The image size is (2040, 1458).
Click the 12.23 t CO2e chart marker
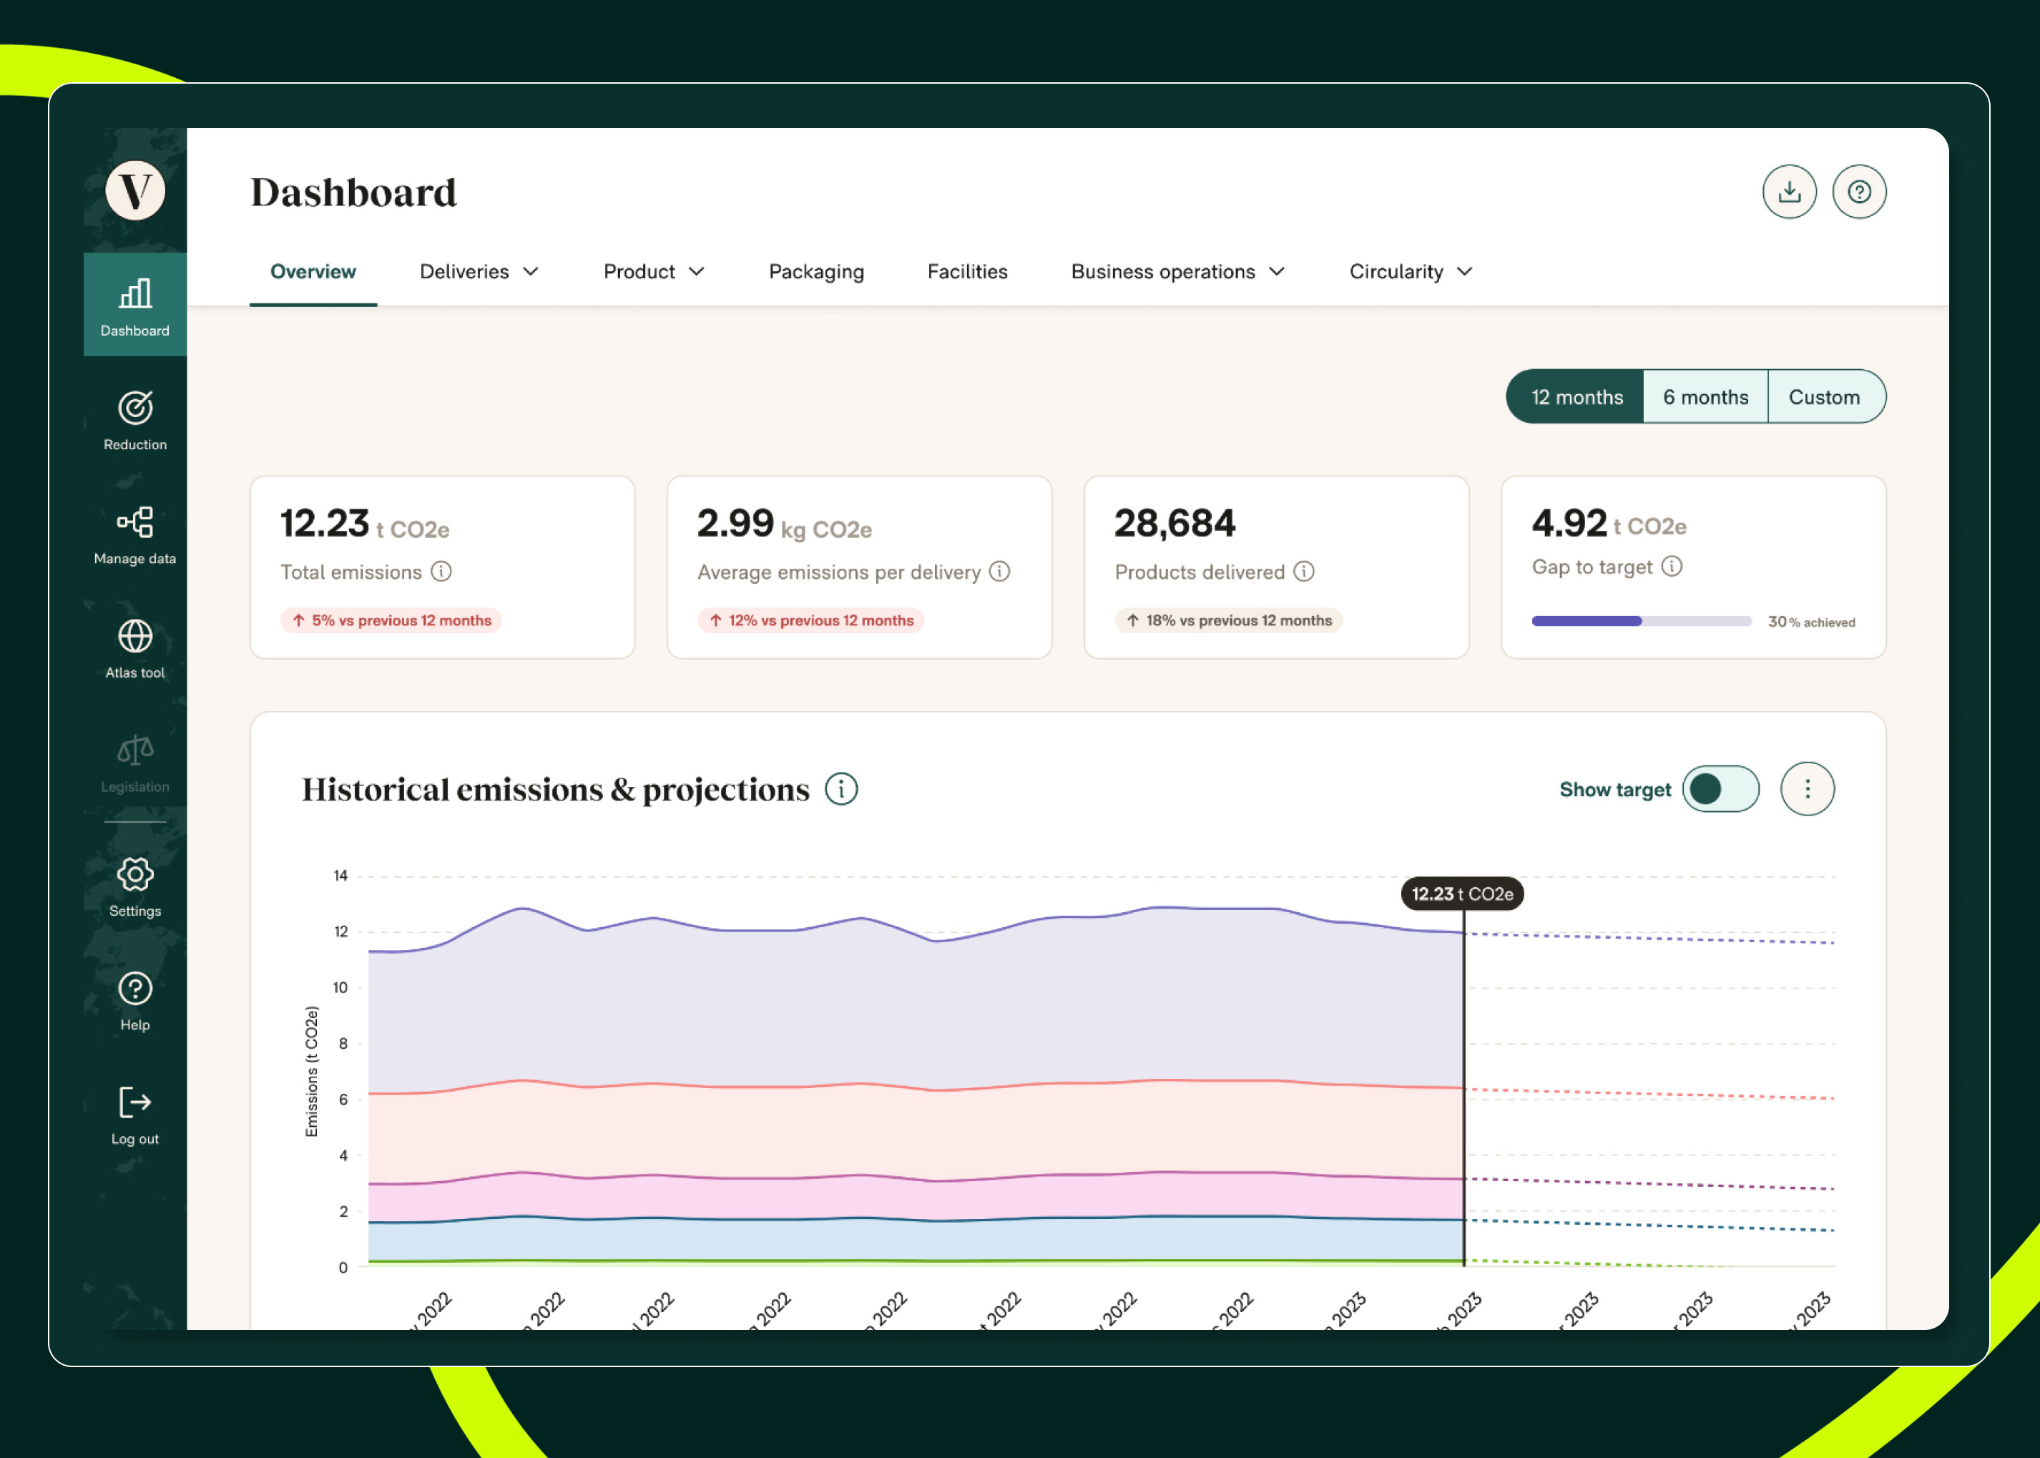[1461, 894]
